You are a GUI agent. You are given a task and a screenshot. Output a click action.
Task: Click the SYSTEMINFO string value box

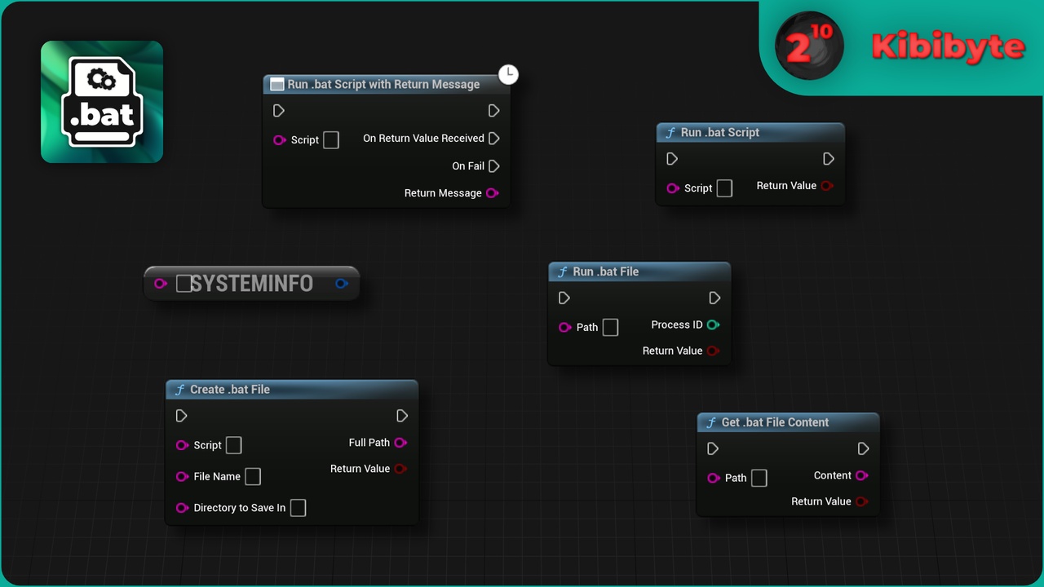(x=184, y=283)
